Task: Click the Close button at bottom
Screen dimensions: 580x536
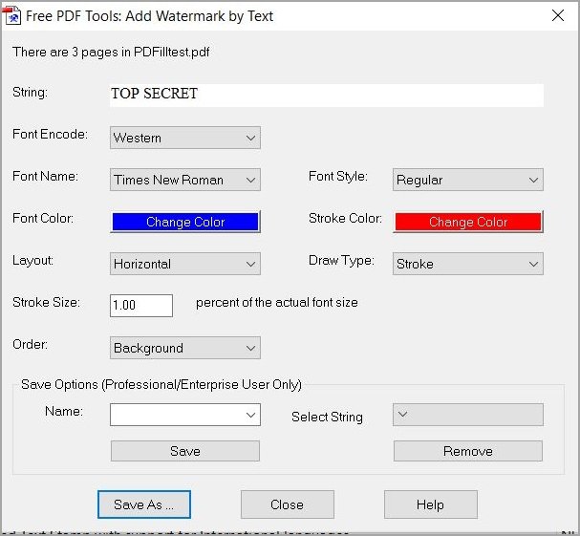Action: point(287,504)
